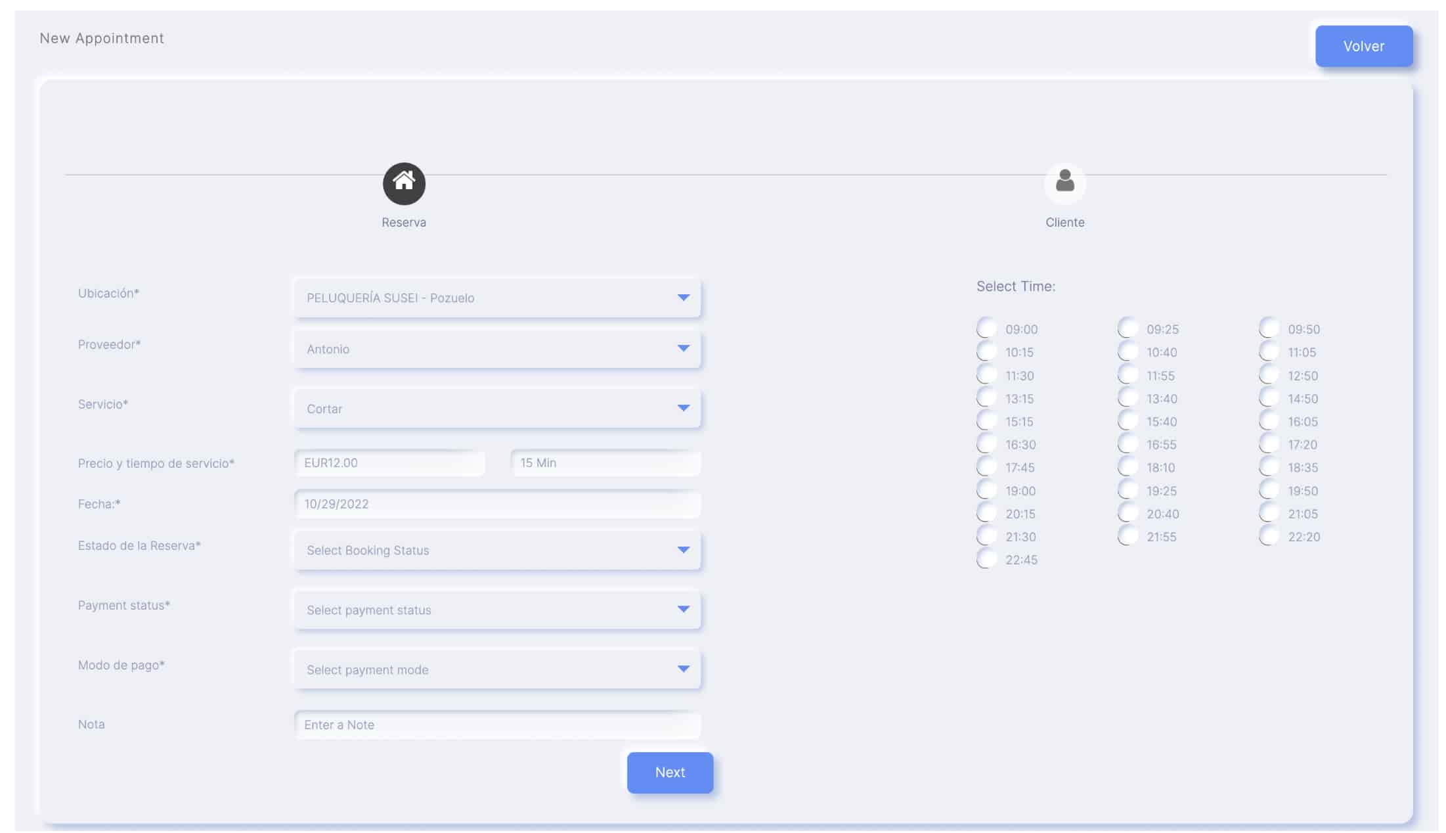Click the 'Select Time:' label
Image resolution: width=1446 pixels, height=833 pixels.
tap(1015, 286)
